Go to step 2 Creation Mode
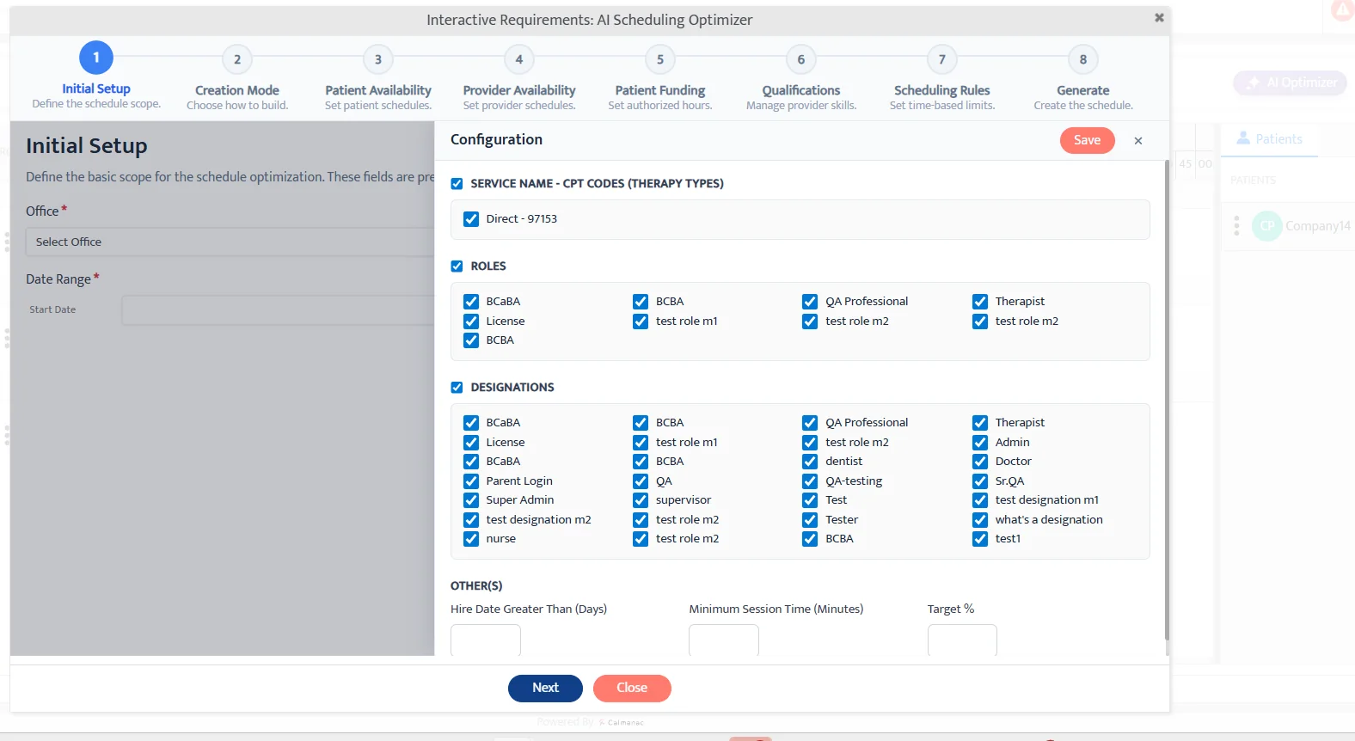This screenshot has width=1355, height=741. point(237,59)
